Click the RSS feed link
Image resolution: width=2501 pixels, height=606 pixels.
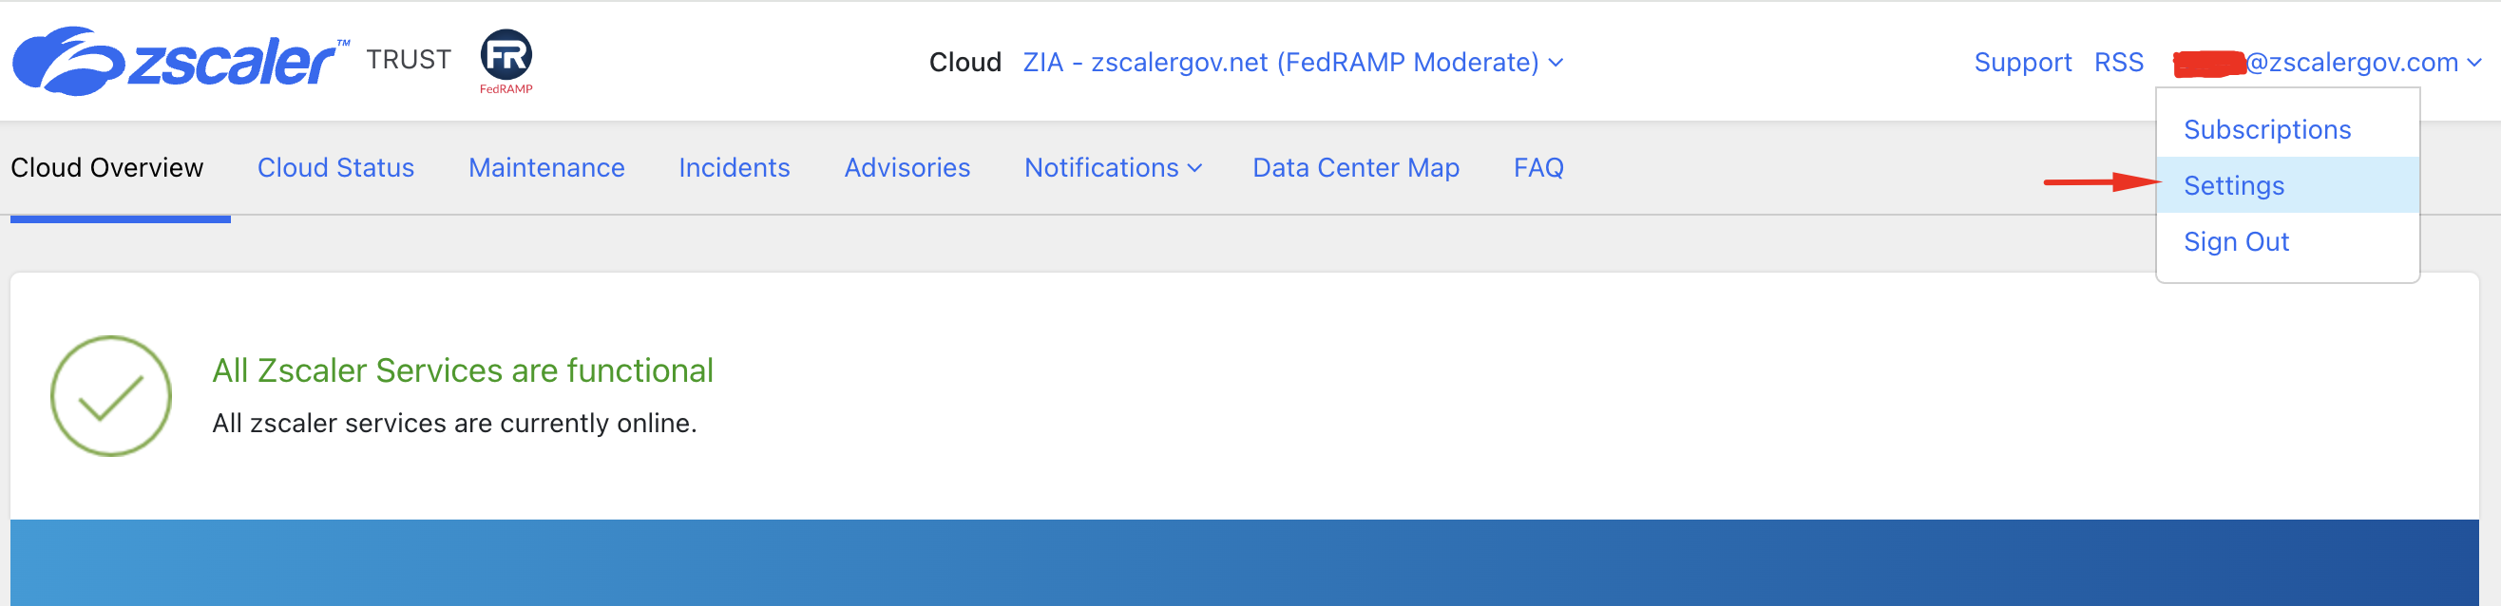[2118, 61]
